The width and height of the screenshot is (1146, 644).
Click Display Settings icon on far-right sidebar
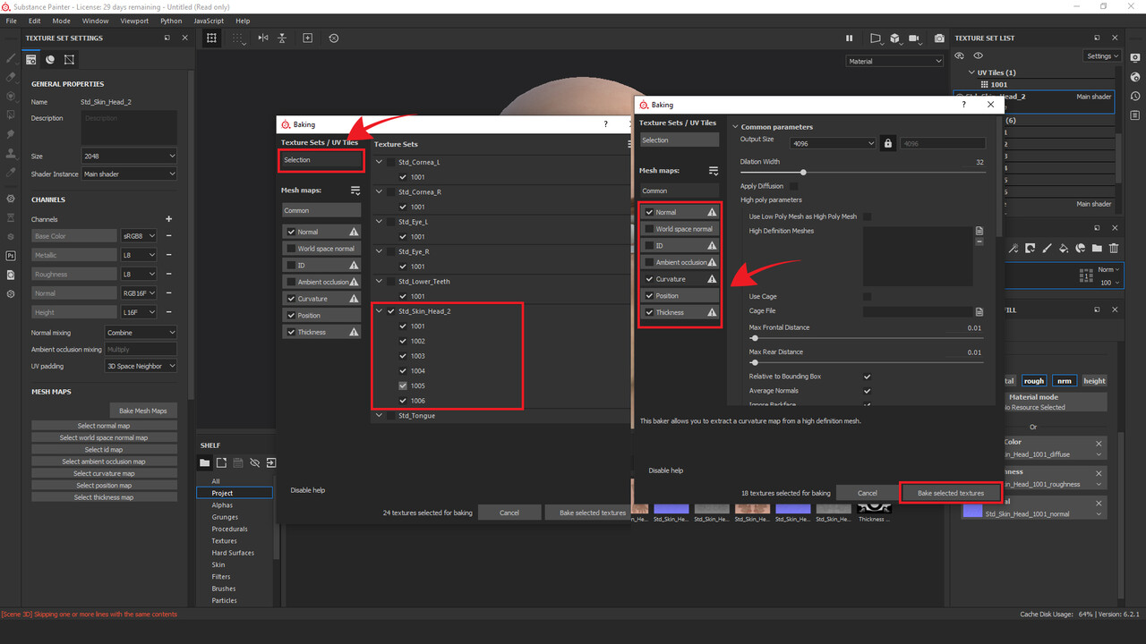point(1136,57)
